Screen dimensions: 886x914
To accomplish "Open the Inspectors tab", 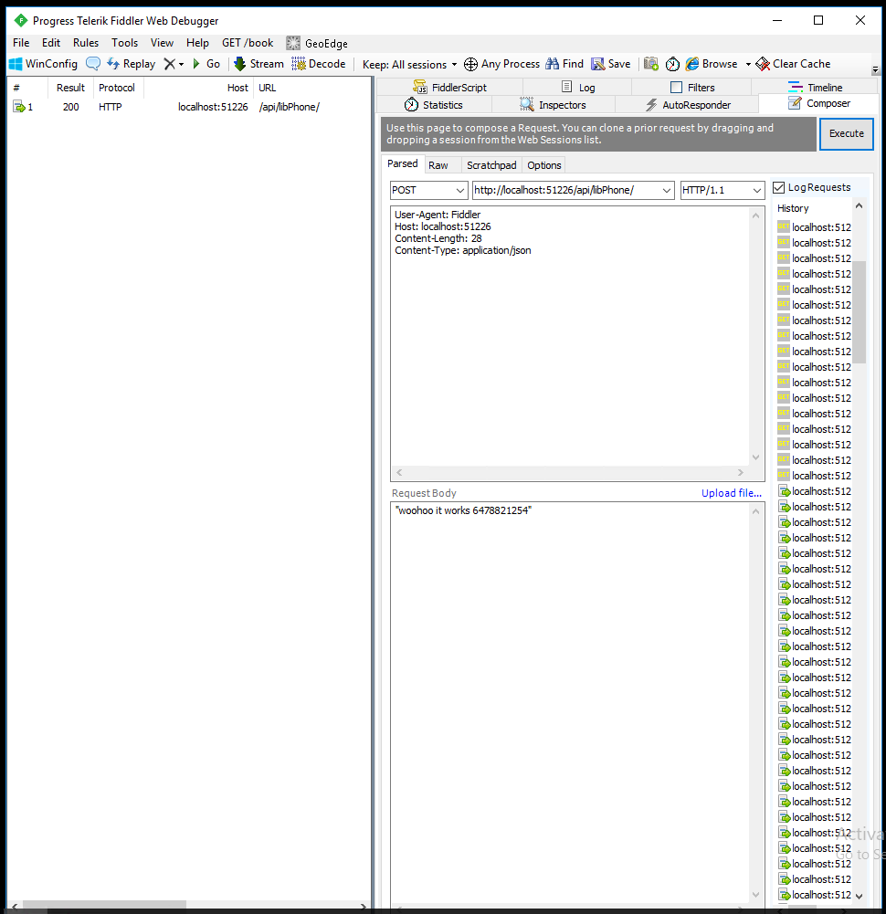I will (553, 105).
